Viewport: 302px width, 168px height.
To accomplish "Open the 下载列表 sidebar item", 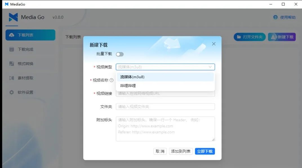I will [x=30, y=35].
